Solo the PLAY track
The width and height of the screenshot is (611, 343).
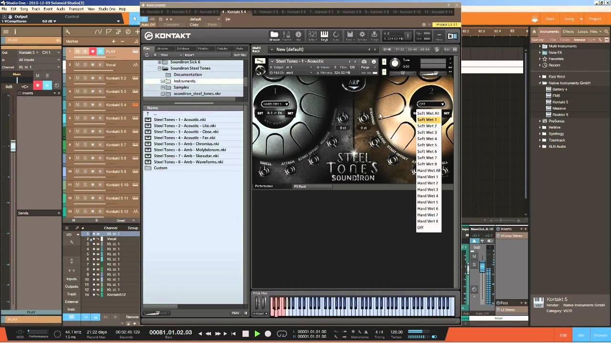point(85,51)
